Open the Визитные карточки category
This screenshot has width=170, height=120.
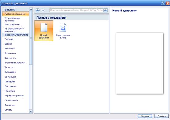pyautogui.click(x=15, y=63)
